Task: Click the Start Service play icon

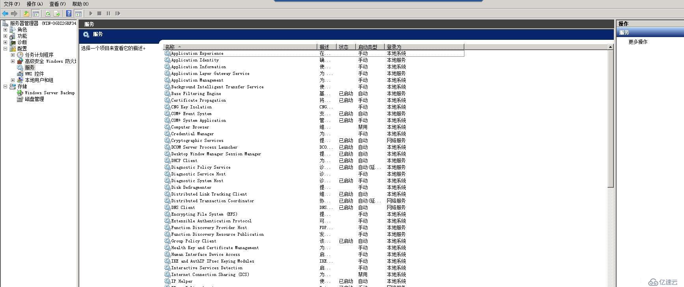Action: click(91, 13)
